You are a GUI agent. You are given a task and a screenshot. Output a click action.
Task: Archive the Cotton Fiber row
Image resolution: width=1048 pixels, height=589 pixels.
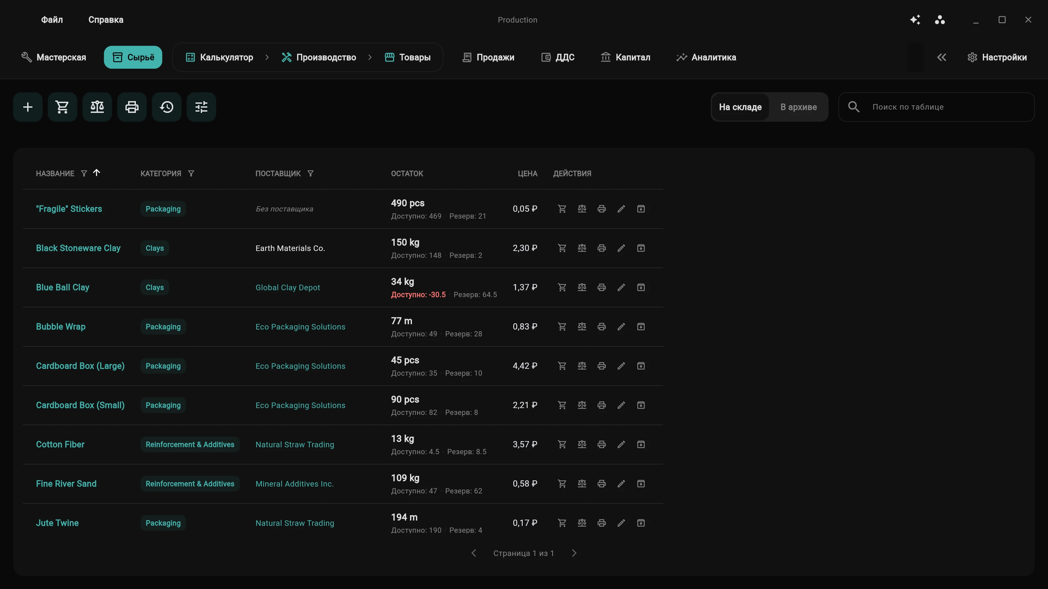(x=641, y=444)
